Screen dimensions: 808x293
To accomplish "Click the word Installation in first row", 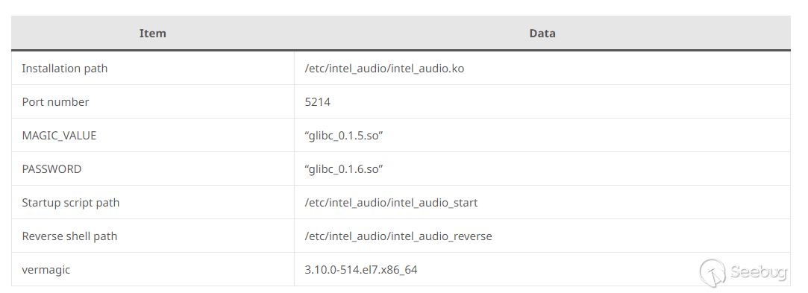I will pyautogui.click(x=48, y=69).
